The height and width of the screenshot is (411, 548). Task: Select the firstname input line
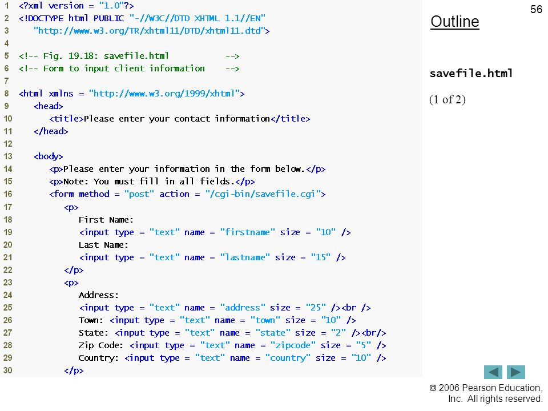215,232
